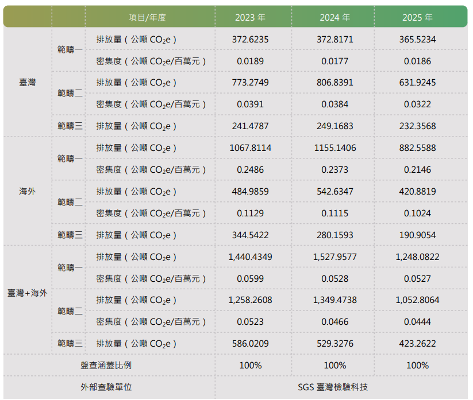Select the value 631.9245
This screenshot has width=473, height=400.
417,83
